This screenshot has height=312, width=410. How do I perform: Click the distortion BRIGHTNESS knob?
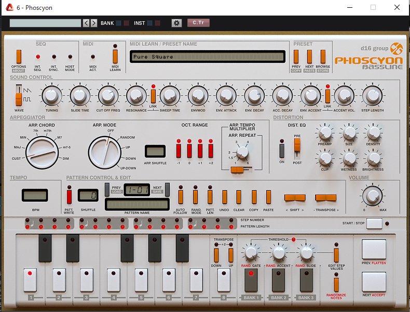tap(373, 159)
